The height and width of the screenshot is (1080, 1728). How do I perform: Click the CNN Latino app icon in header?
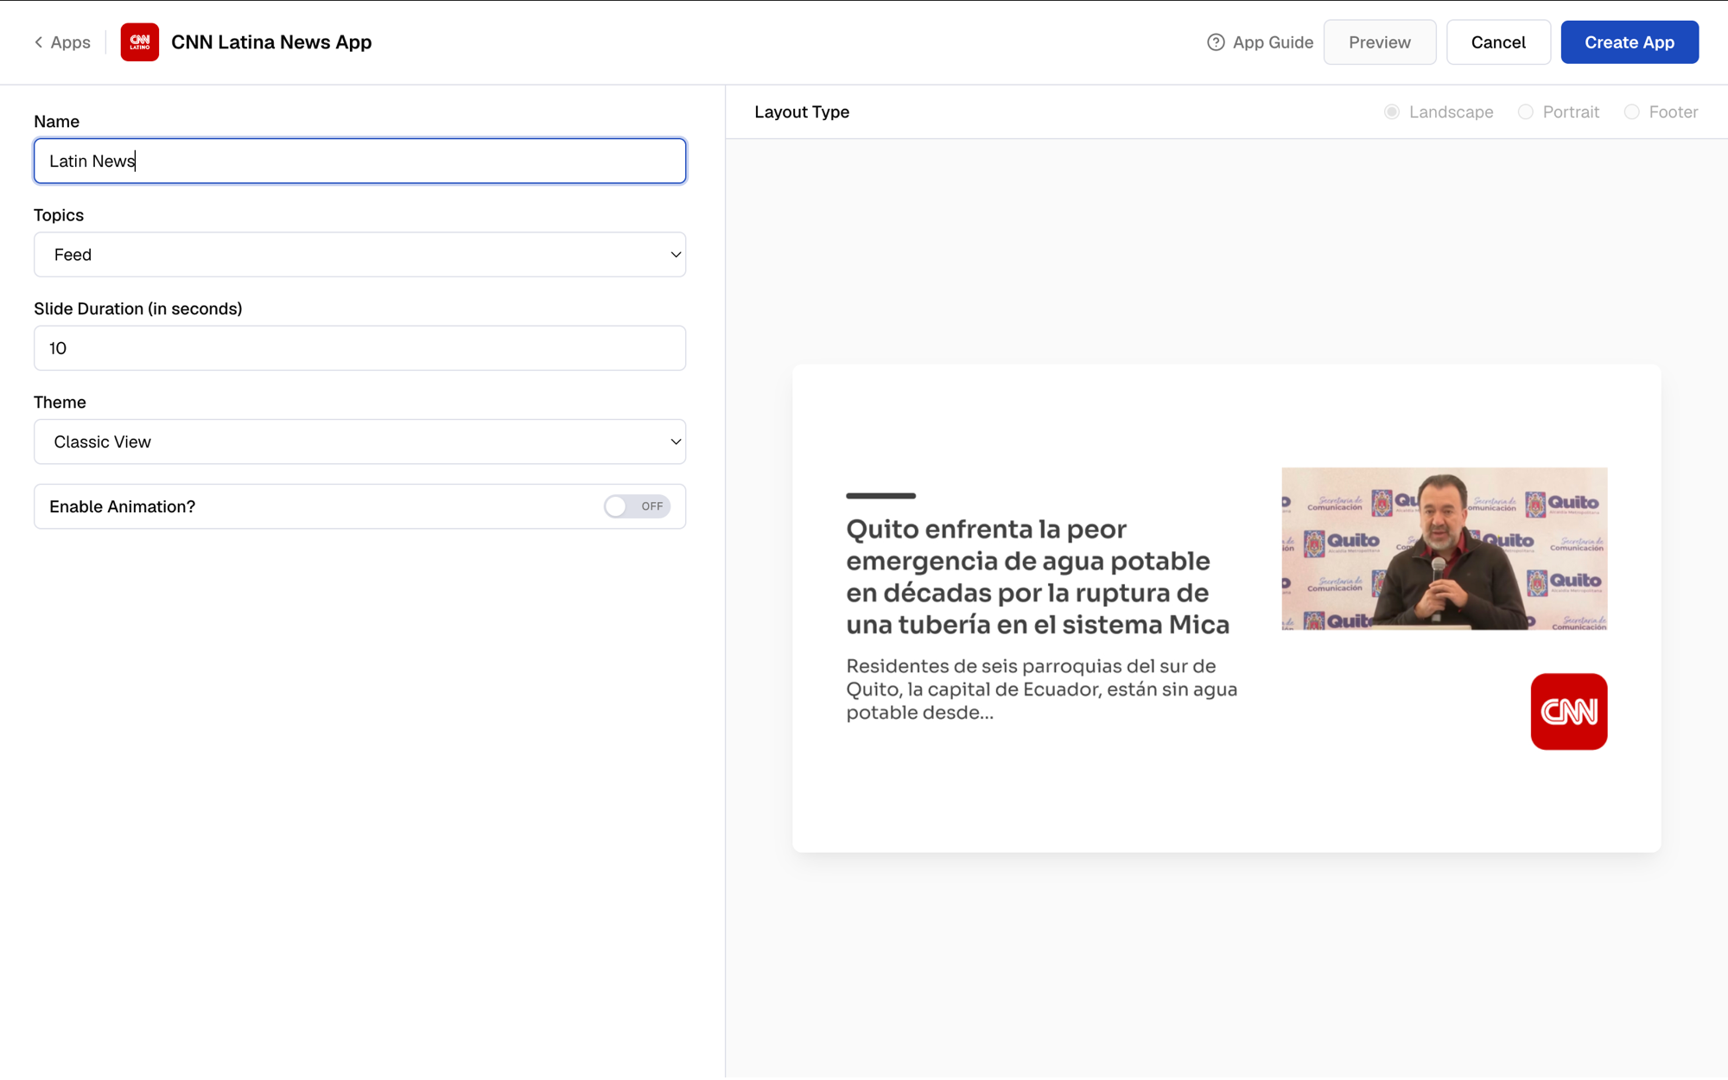point(139,42)
